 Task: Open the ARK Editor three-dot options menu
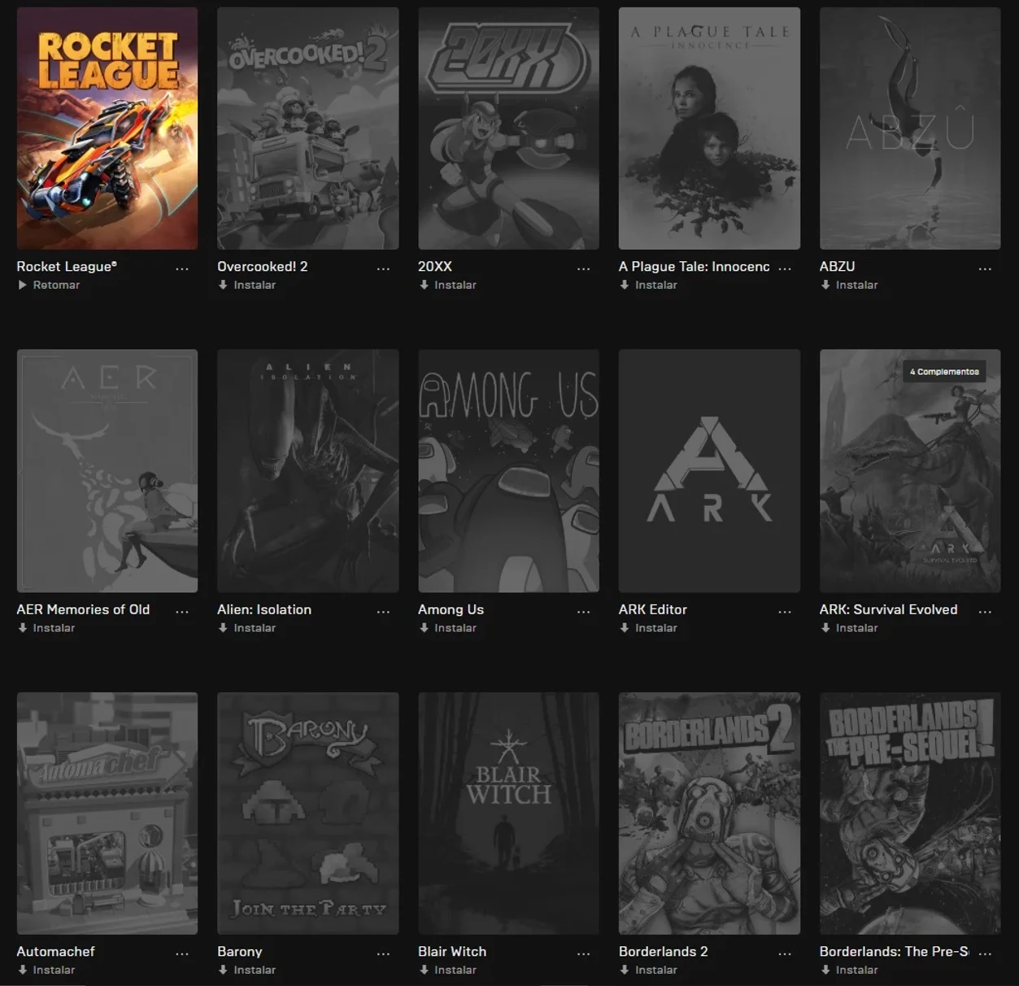pos(785,612)
